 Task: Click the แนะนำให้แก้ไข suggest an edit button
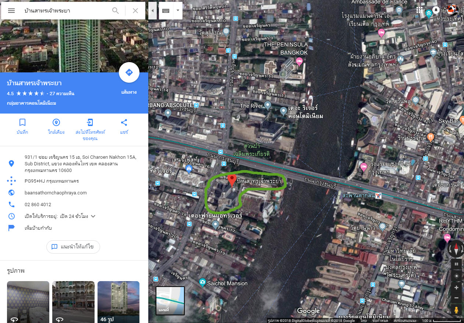pyautogui.click(x=73, y=247)
